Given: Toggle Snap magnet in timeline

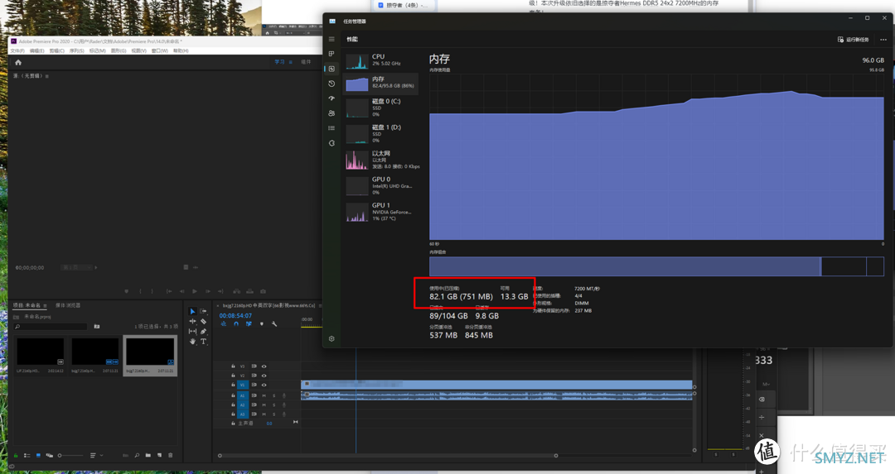Looking at the screenshot, I should [235, 323].
